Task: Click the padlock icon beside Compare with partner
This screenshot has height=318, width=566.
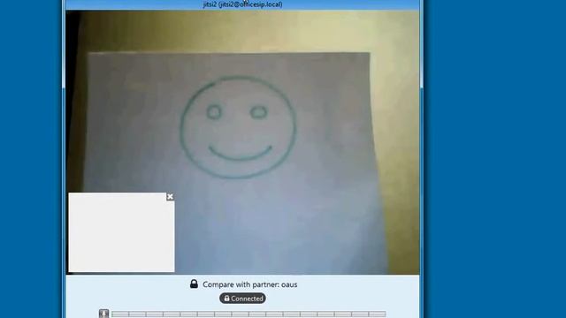Action: (194, 284)
